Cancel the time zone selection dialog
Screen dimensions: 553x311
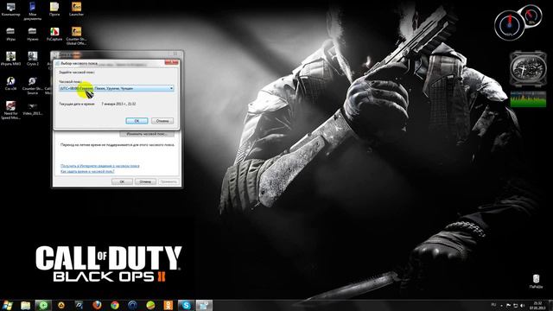click(162, 121)
